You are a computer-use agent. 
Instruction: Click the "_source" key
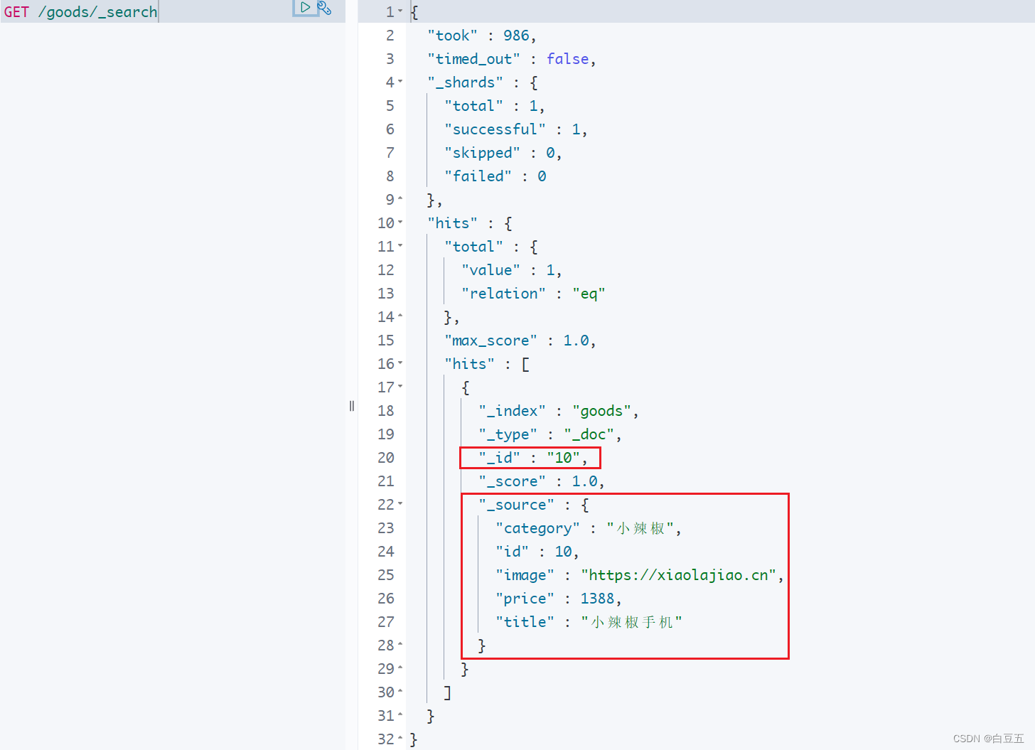pyautogui.click(x=516, y=505)
